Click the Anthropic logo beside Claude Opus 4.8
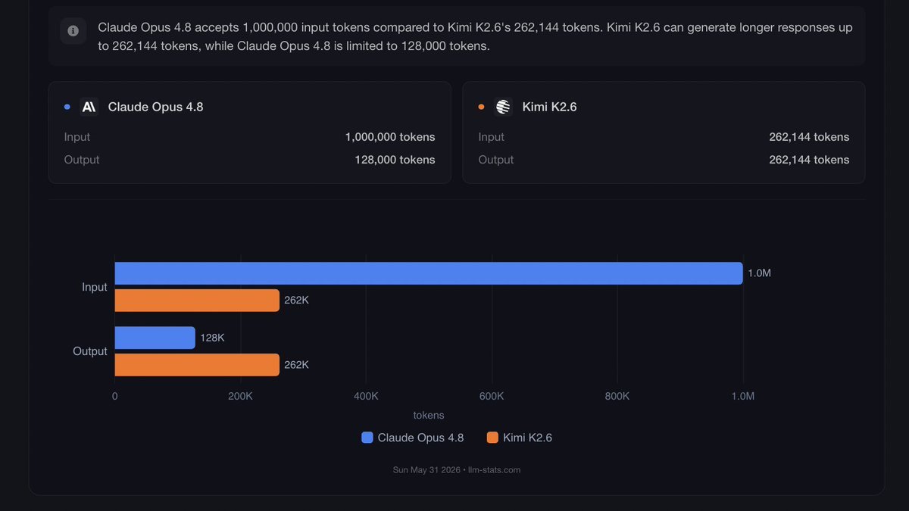The width and height of the screenshot is (909, 511). [x=89, y=107]
